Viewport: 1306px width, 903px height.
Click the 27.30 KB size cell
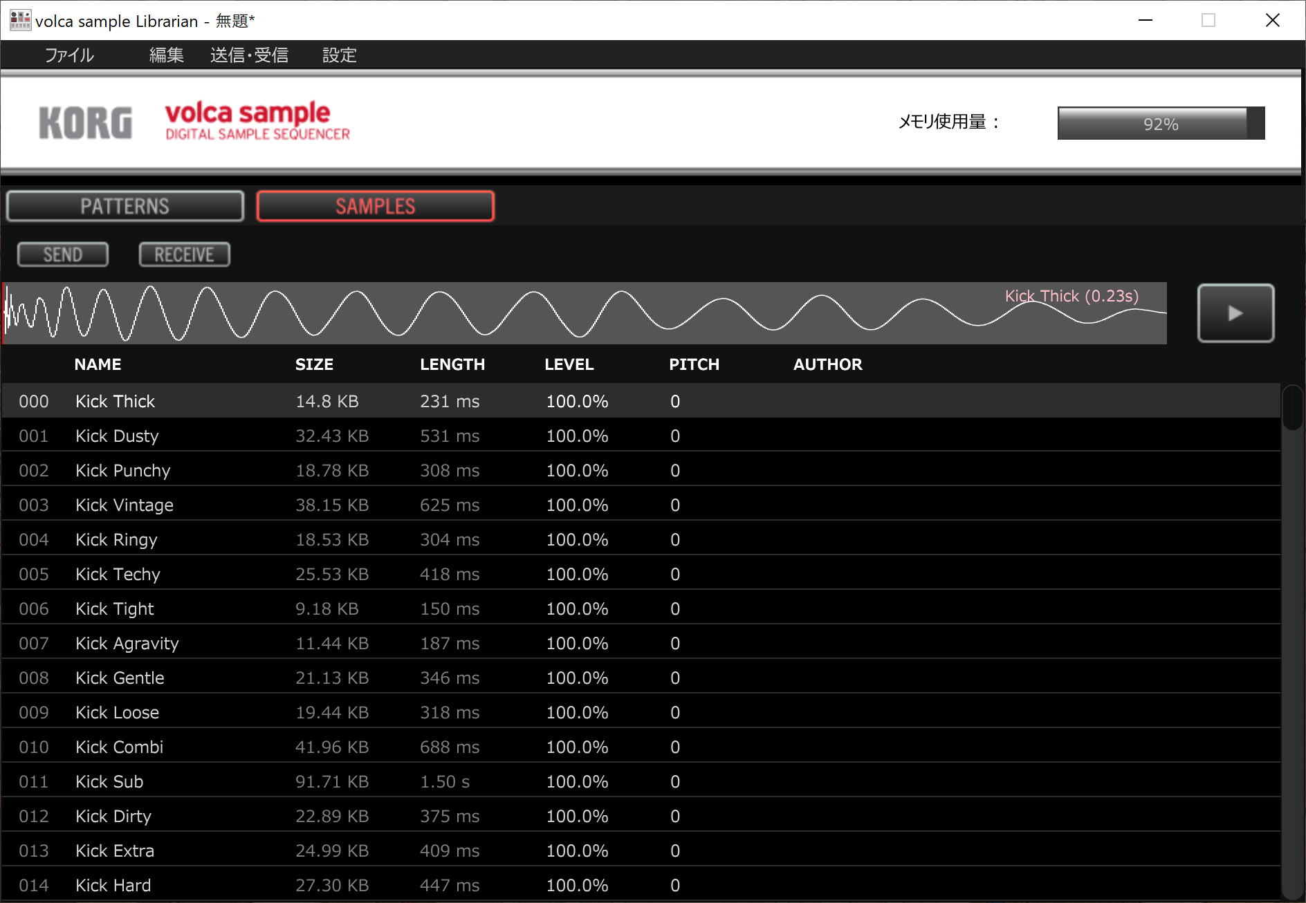pos(332,885)
